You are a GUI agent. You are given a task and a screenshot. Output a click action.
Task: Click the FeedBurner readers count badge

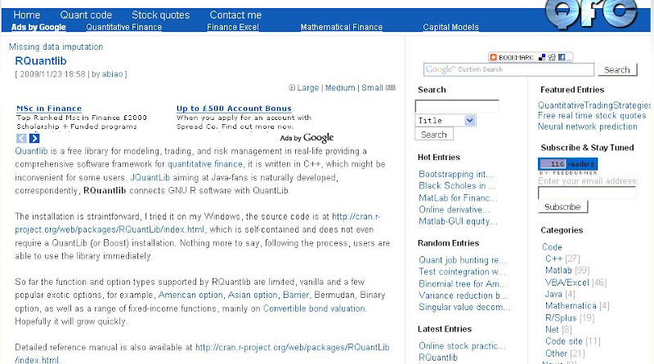click(x=567, y=164)
